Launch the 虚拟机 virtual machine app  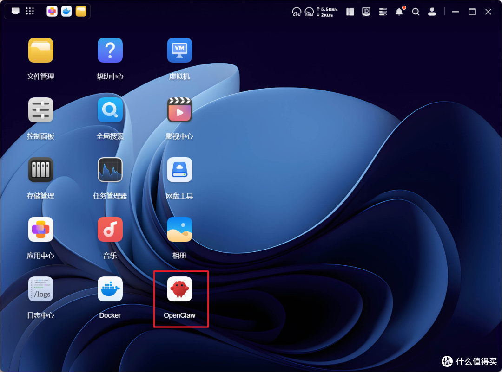pos(179,50)
